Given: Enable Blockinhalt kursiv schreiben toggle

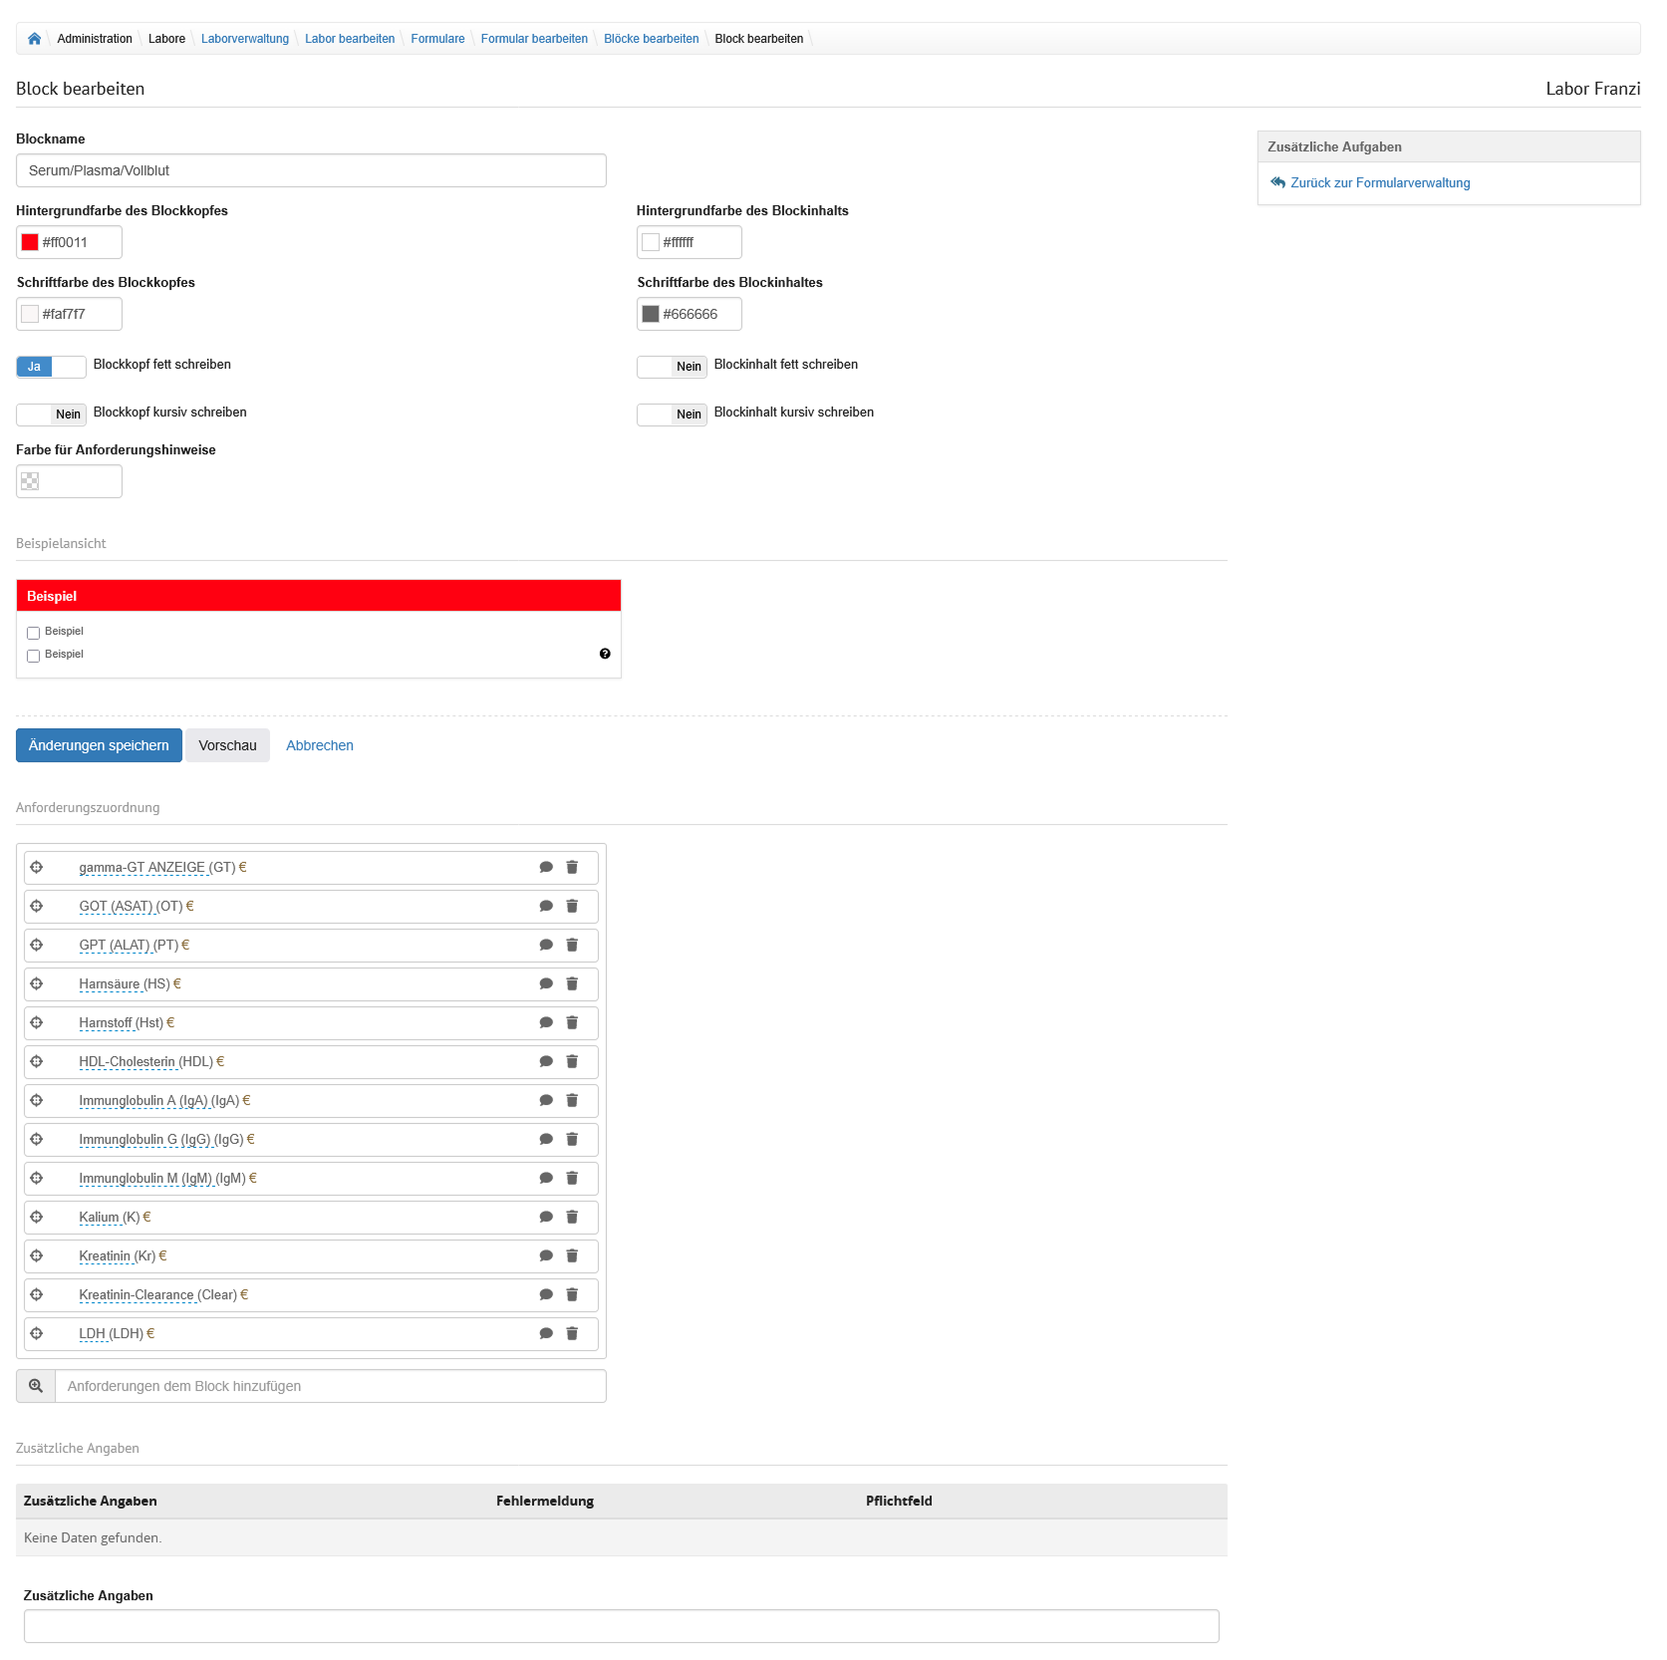Looking at the screenshot, I should [672, 415].
